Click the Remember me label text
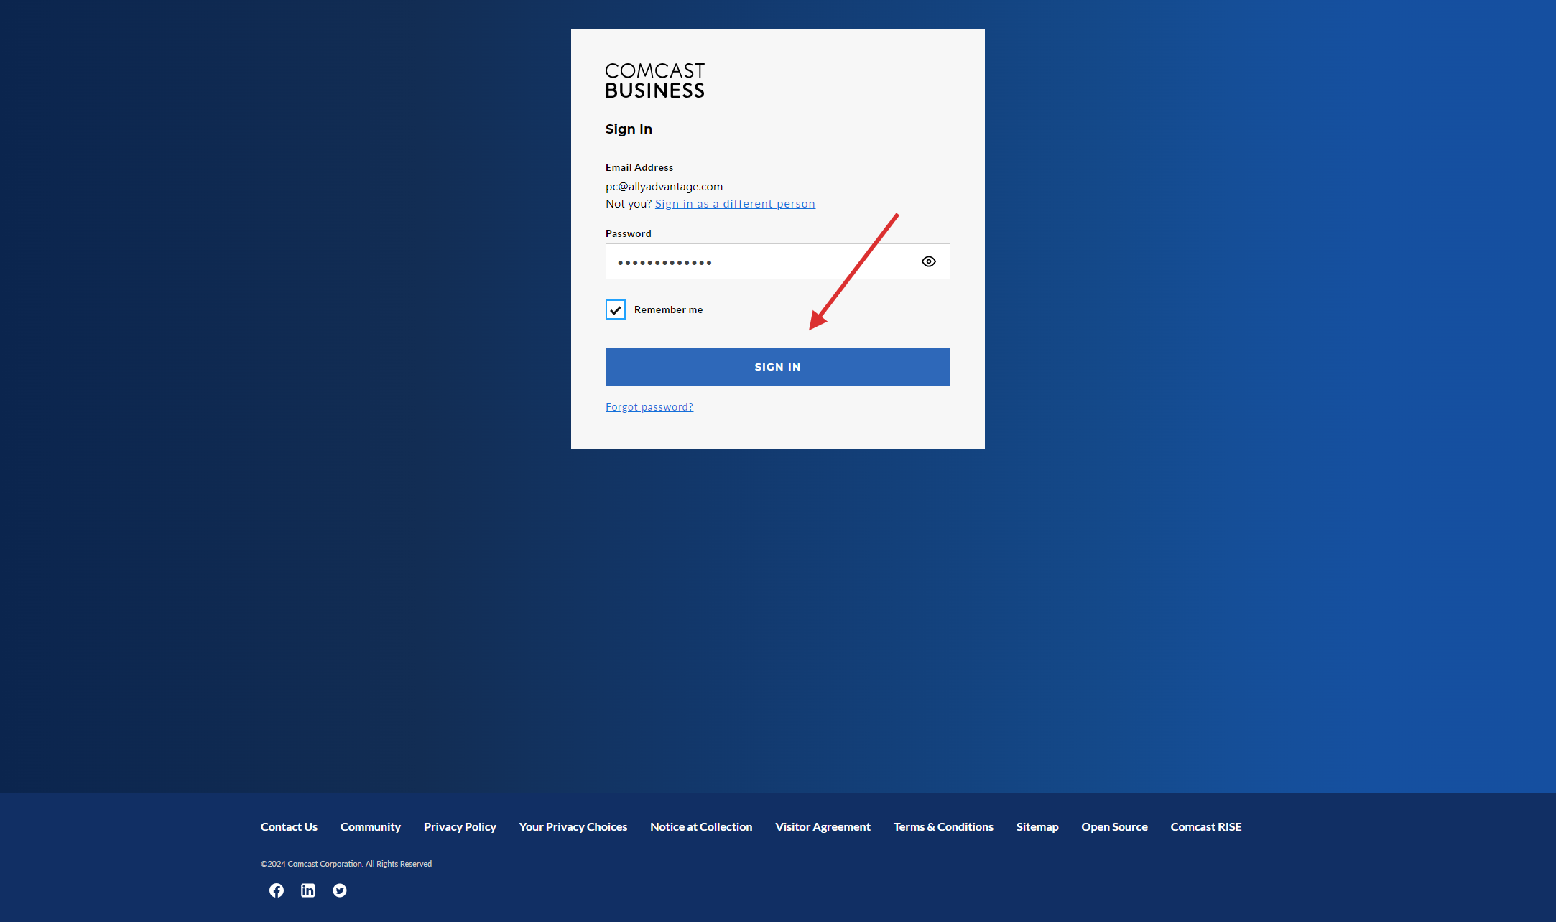Screen dimensions: 1556x922 668,309
